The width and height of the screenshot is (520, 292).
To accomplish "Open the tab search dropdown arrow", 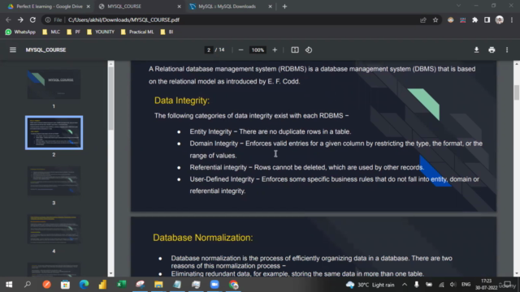I will [458, 6].
